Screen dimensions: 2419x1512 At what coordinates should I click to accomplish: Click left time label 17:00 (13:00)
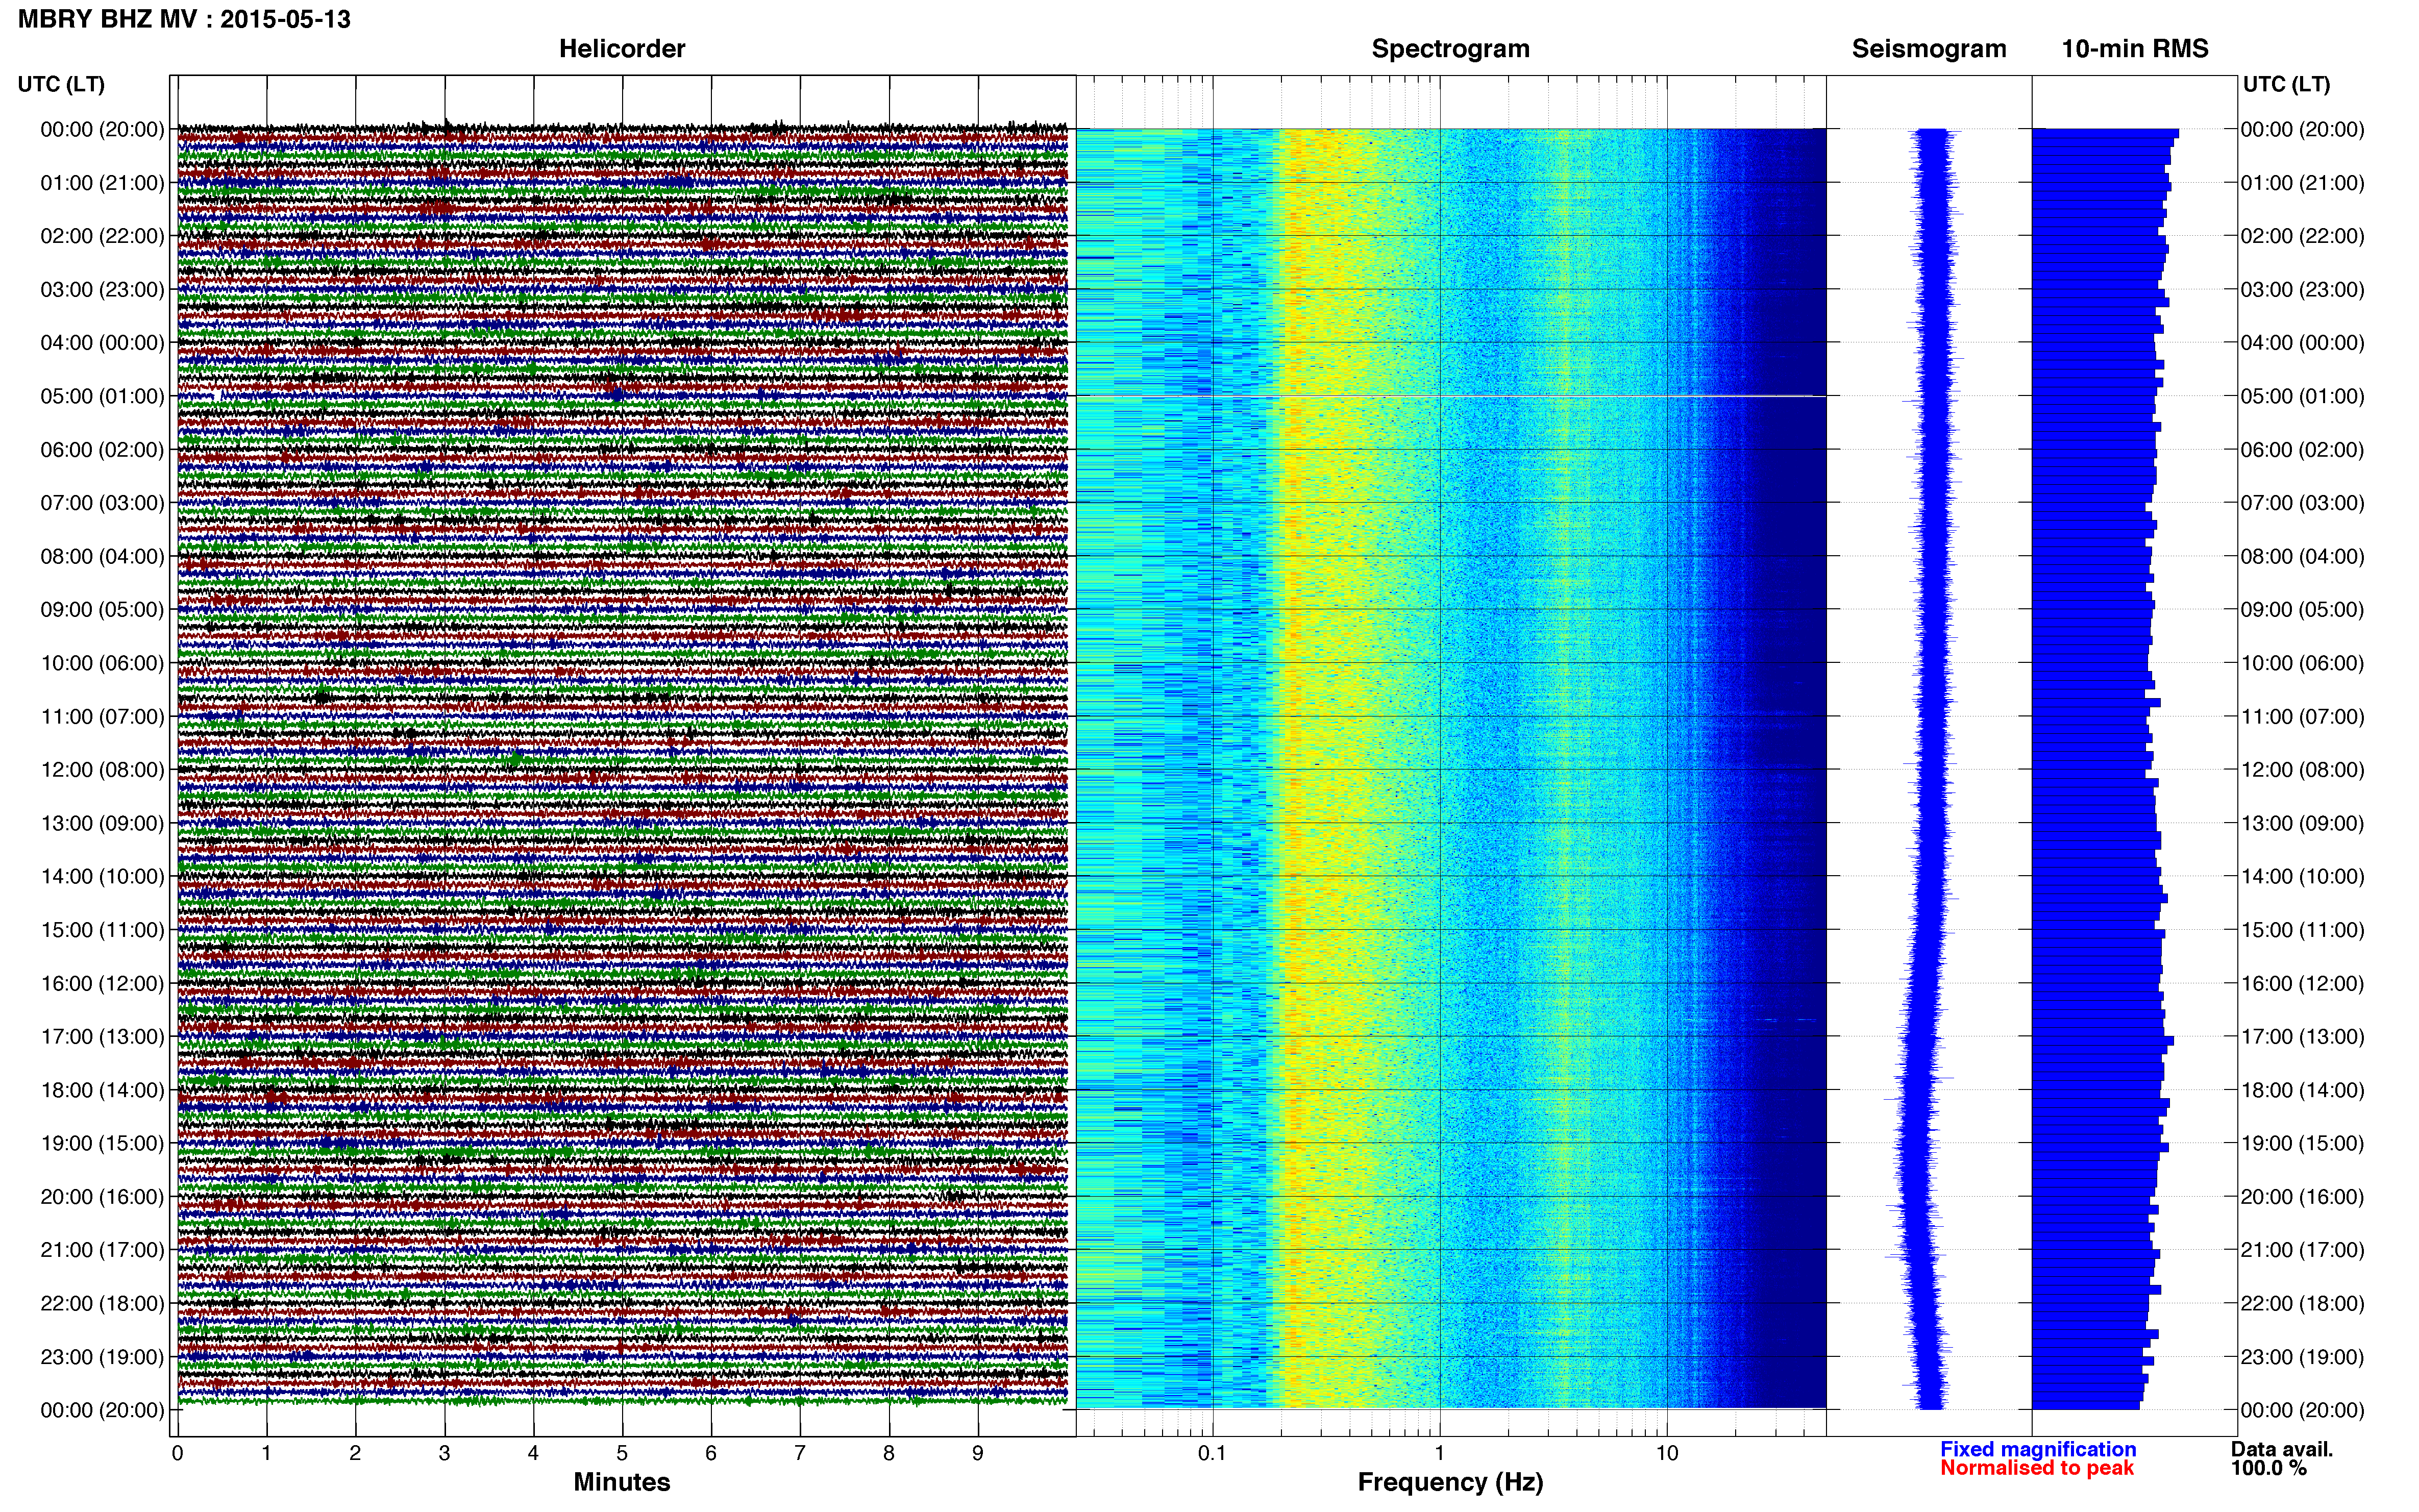point(102,1037)
